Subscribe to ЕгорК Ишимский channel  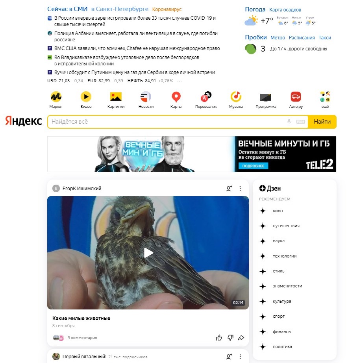click(x=229, y=189)
